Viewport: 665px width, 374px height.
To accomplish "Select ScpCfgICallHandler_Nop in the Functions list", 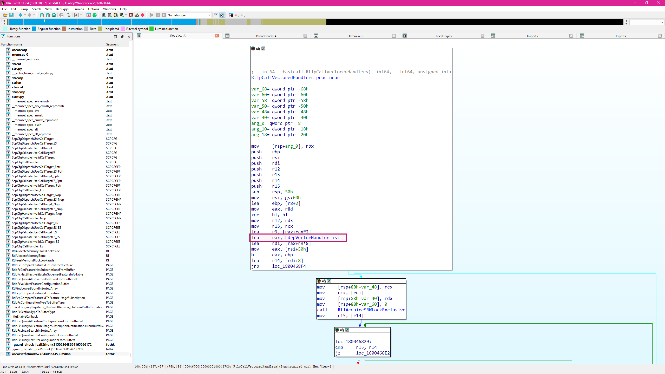I will coord(29,218).
